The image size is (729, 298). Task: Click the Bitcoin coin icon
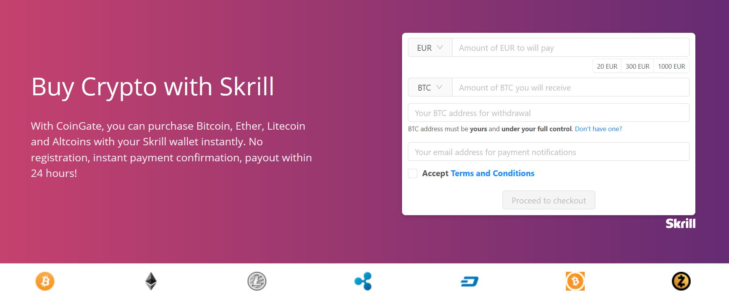[x=45, y=281]
